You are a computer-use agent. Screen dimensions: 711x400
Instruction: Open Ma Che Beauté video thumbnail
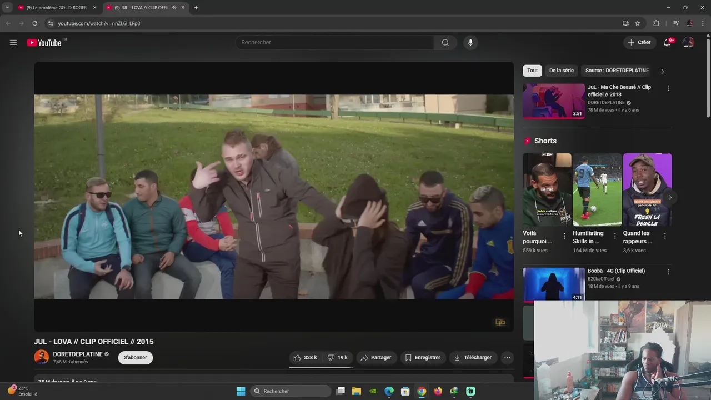(x=554, y=101)
